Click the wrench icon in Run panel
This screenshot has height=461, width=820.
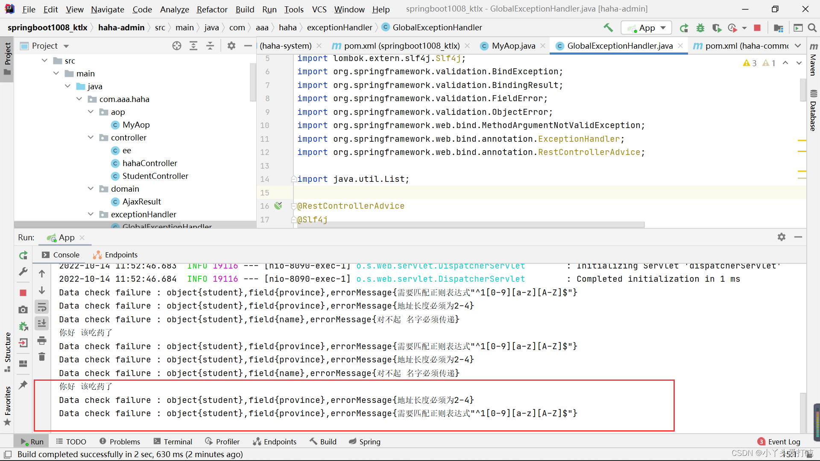(23, 271)
